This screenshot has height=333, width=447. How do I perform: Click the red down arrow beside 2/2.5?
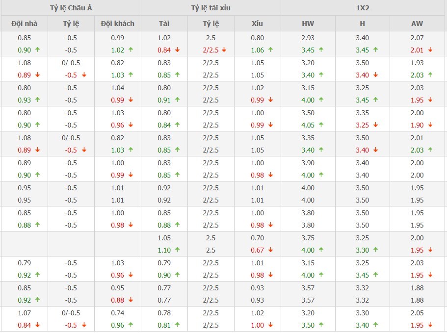click(224, 50)
